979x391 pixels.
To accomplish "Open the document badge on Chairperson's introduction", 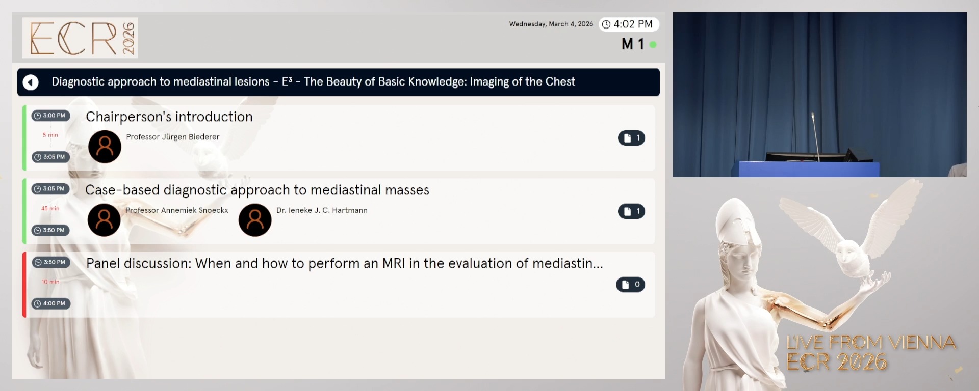I will point(631,138).
